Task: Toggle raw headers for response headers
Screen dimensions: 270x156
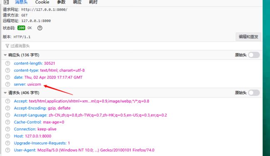Action: point(254,55)
